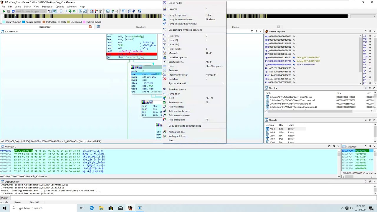Choose Copy address to command line
Screen dimensions: 377x212
194,126
